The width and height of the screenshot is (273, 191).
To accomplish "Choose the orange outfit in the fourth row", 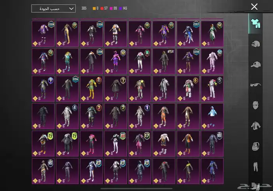I will point(164,116).
